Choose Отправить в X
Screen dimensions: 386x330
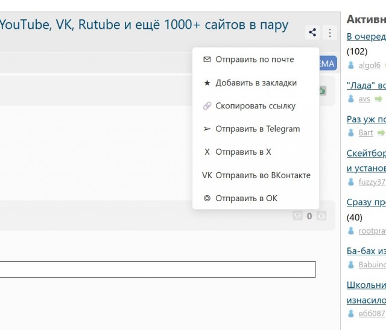coord(256,152)
